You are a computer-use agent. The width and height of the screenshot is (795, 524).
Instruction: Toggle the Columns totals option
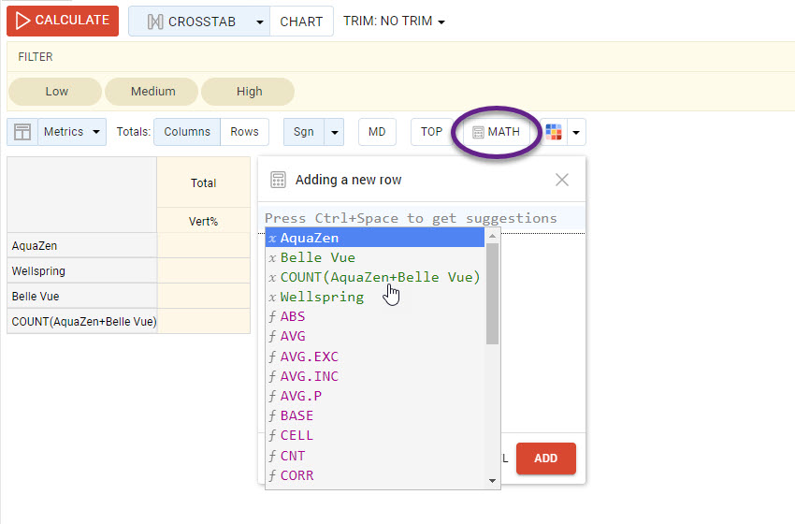[x=187, y=132]
